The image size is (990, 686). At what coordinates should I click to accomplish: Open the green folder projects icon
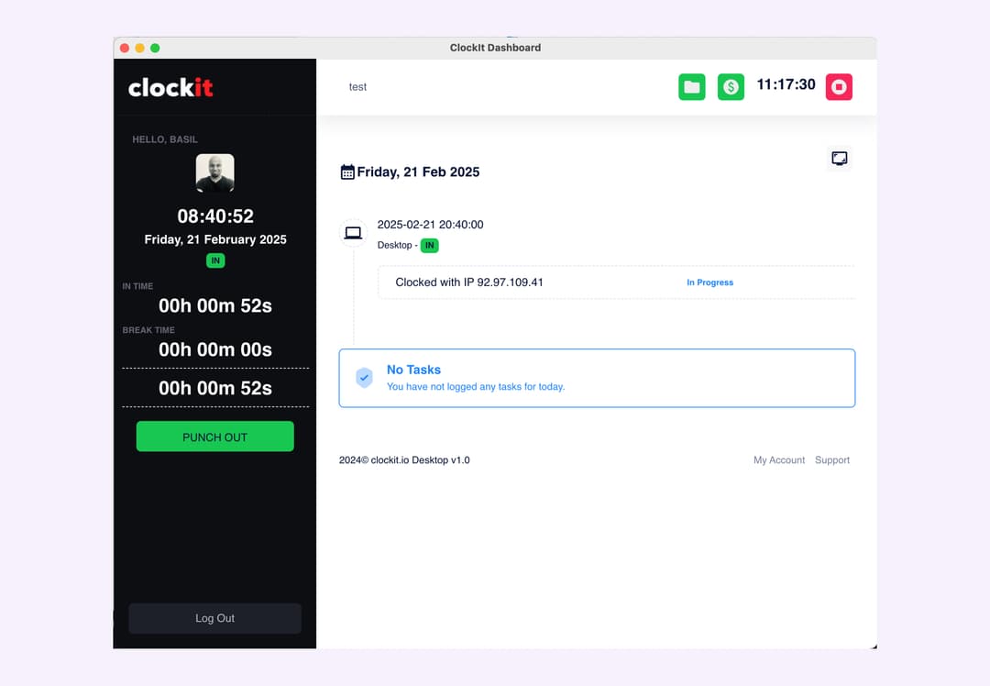(691, 86)
